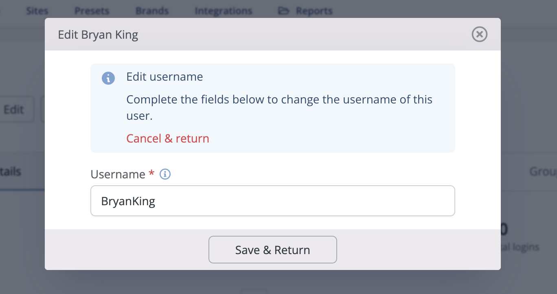The width and height of the screenshot is (557, 294).
Task: Click the Edit button behind the dialog
Action: pos(14,109)
